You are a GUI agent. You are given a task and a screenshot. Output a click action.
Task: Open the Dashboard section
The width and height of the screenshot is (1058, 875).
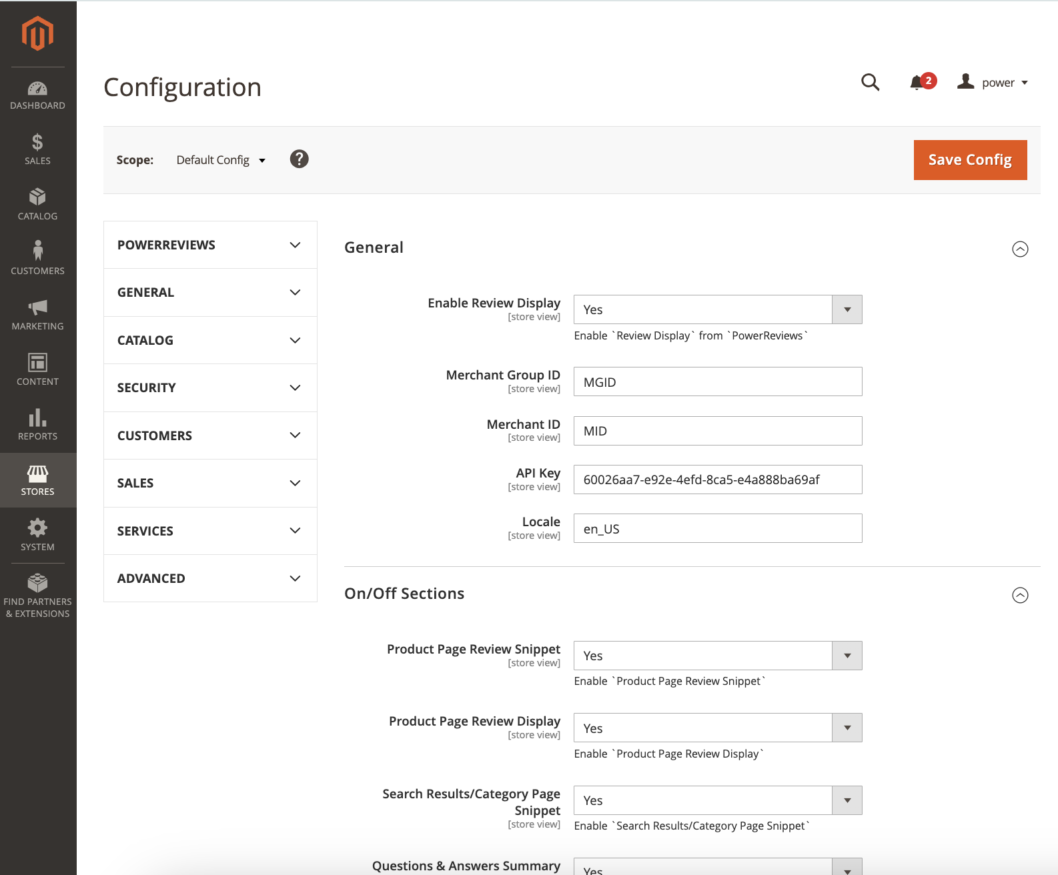coord(38,95)
